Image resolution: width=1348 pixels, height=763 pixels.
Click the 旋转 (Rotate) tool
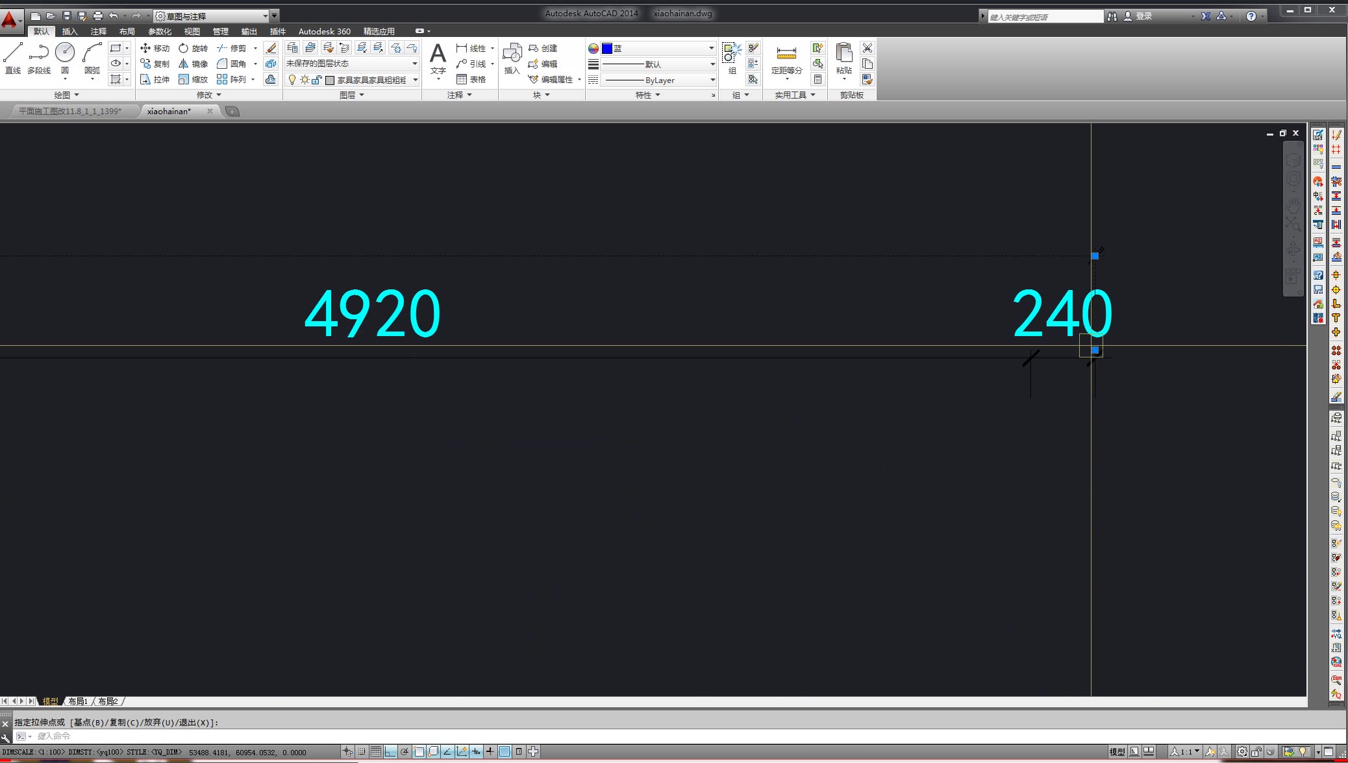click(x=193, y=48)
